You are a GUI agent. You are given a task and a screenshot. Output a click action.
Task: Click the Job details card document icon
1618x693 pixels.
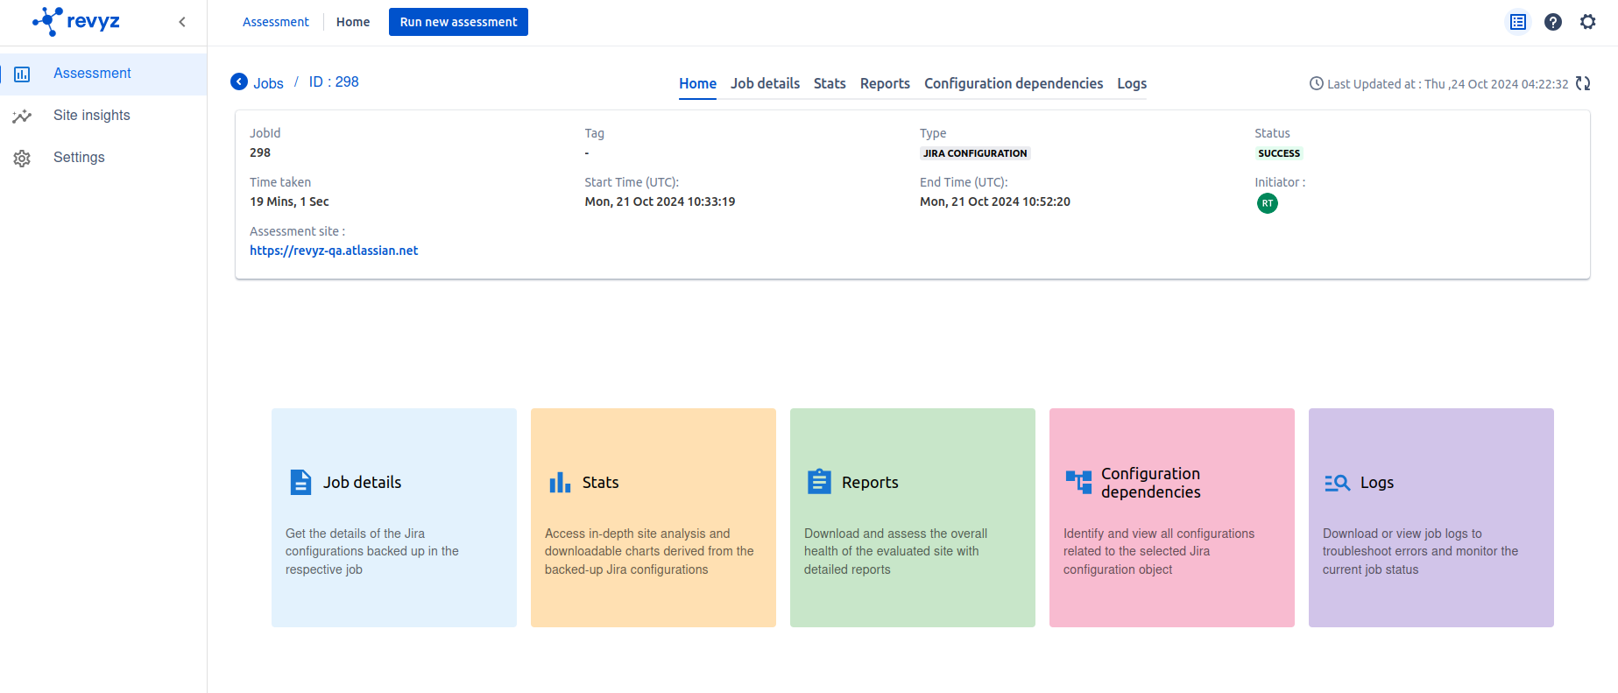tap(300, 482)
